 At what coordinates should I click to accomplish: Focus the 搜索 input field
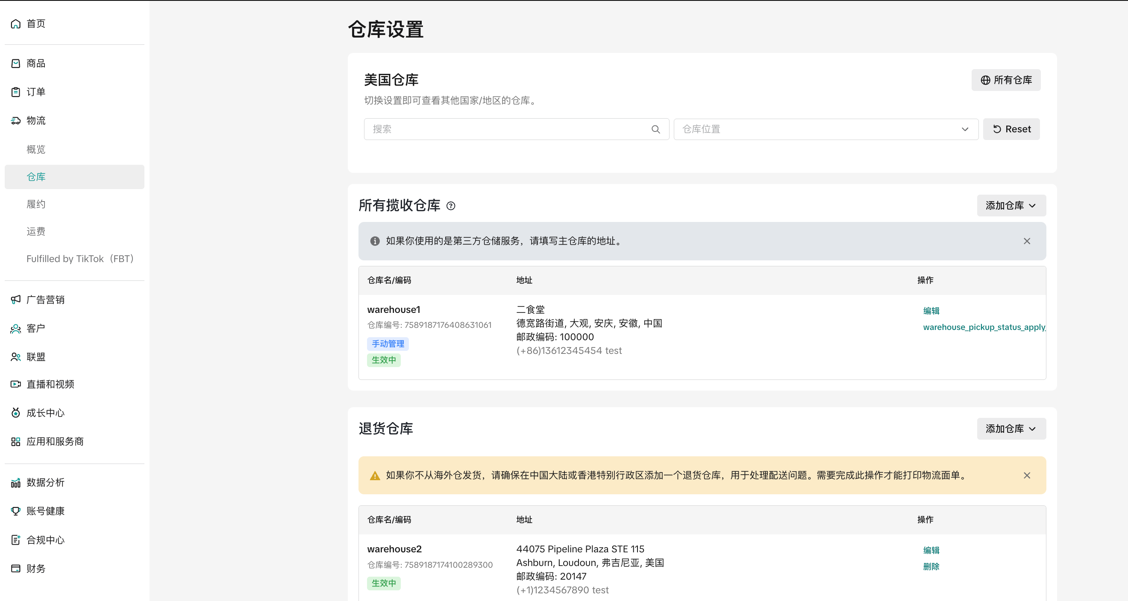[x=508, y=129]
